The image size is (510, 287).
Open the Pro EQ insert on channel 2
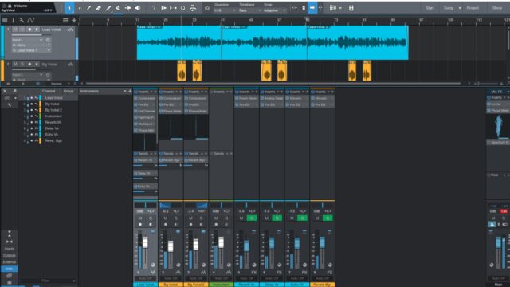[171, 104]
